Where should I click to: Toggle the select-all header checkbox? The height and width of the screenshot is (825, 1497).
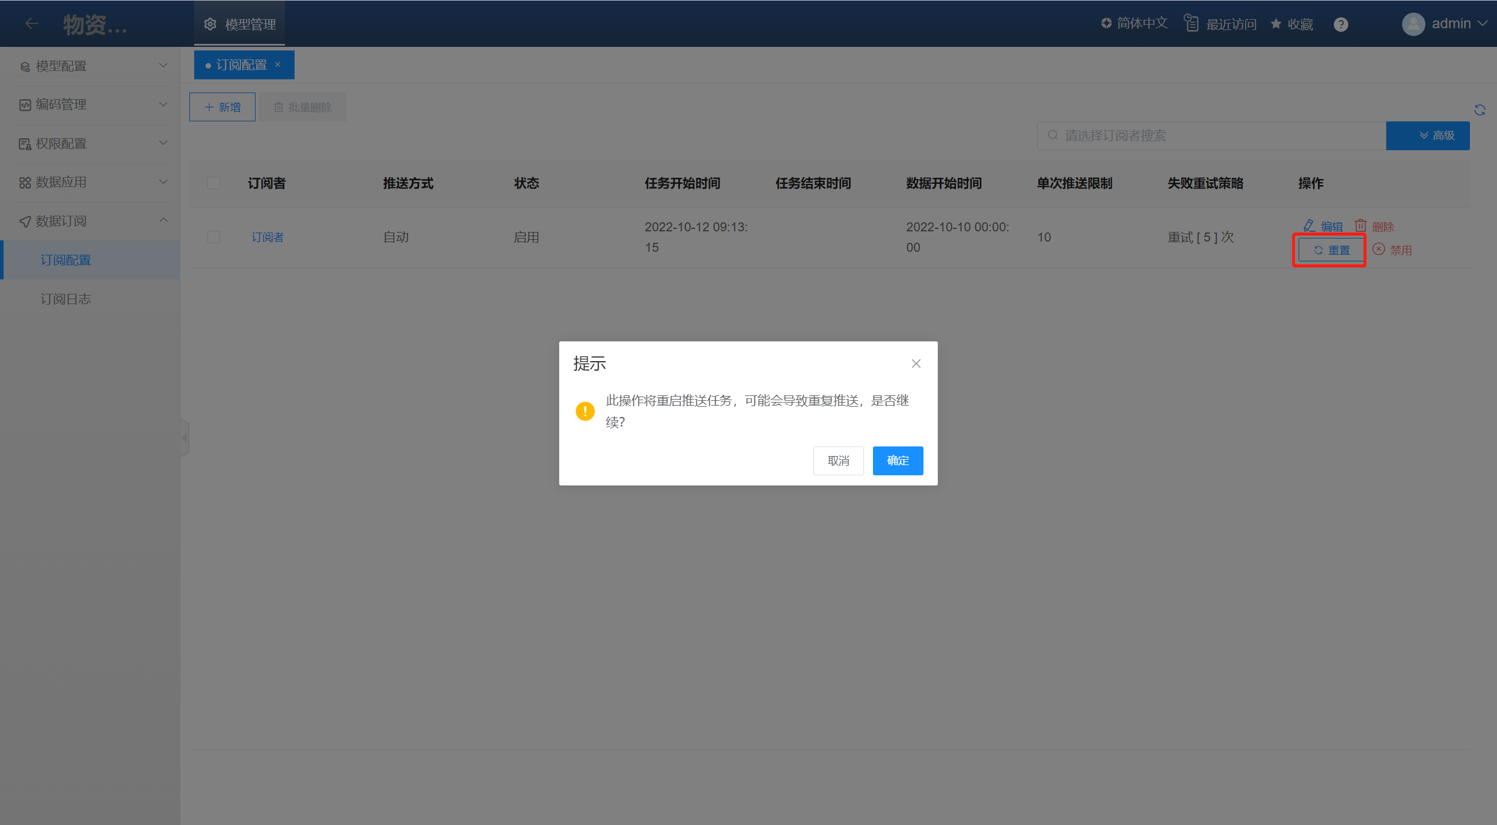point(213,183)
